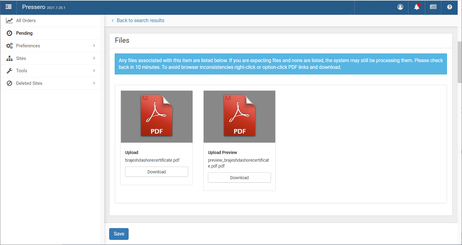This screenshot has width=462, height=245.
Task: Expand the Preferences submenu chevron
Action: tap(94, 45)
